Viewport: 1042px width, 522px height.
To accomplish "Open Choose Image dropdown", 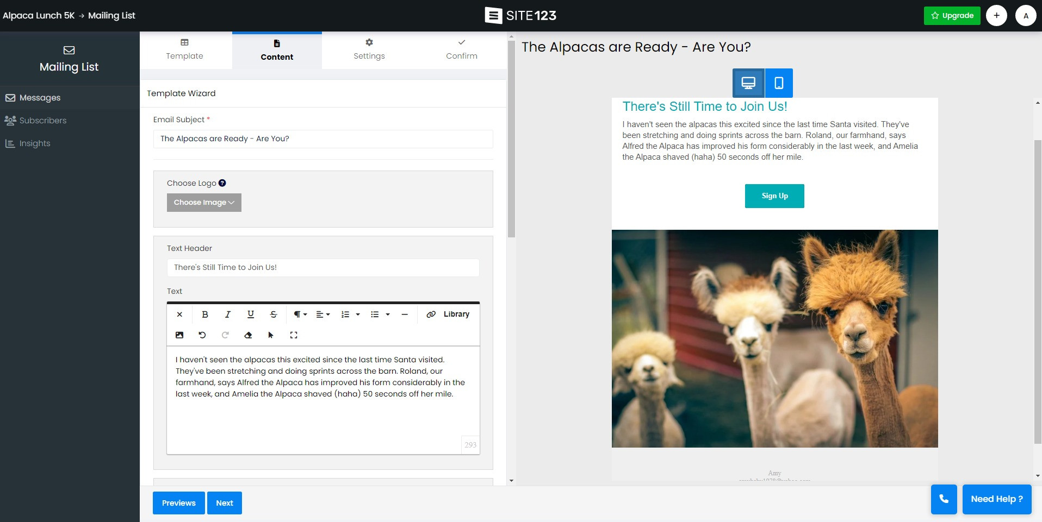I will [x=204, y=203].
